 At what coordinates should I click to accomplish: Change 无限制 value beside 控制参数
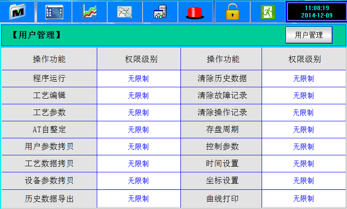click(x=303, y=147)
